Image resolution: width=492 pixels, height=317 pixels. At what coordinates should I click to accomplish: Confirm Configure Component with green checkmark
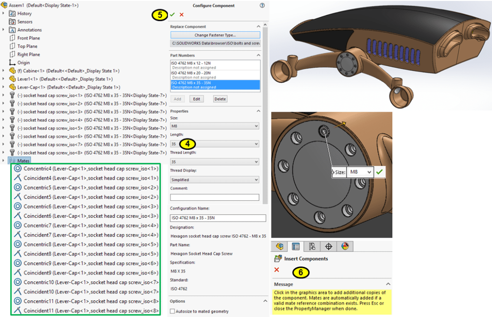(x=172, y=15)
